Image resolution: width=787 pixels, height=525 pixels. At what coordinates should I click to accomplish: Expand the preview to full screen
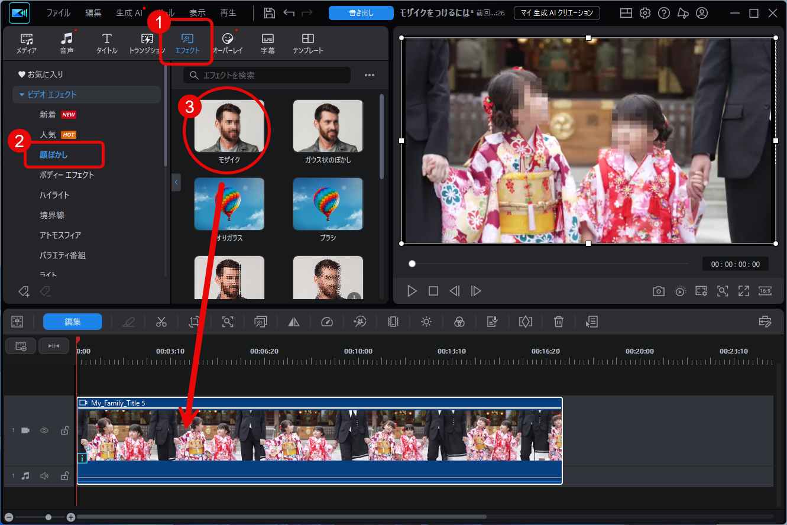tap(744, 291)
